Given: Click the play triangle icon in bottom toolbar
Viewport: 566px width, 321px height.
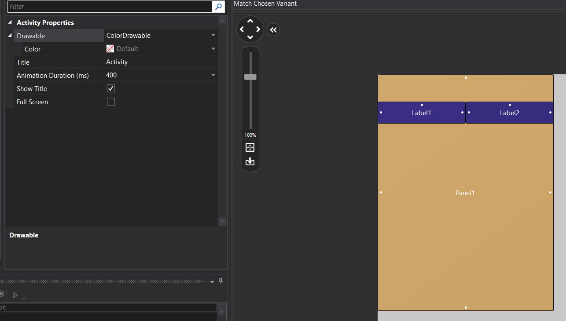Looking at the screenshot, I should [15, 295].
